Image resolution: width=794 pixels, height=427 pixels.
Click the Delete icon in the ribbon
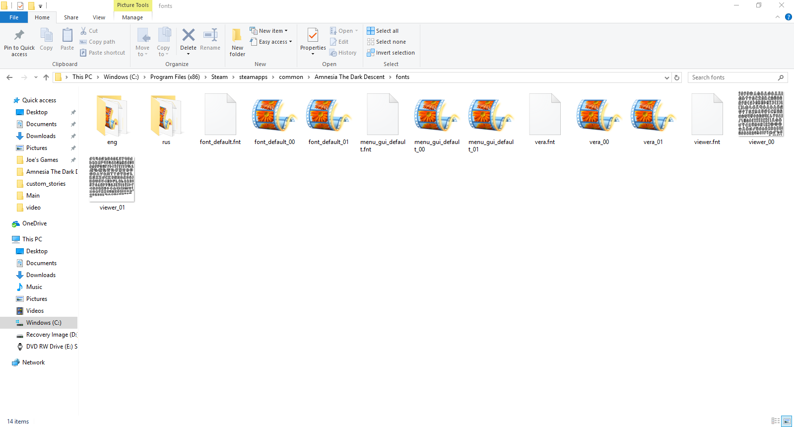(x=188, y=36)
